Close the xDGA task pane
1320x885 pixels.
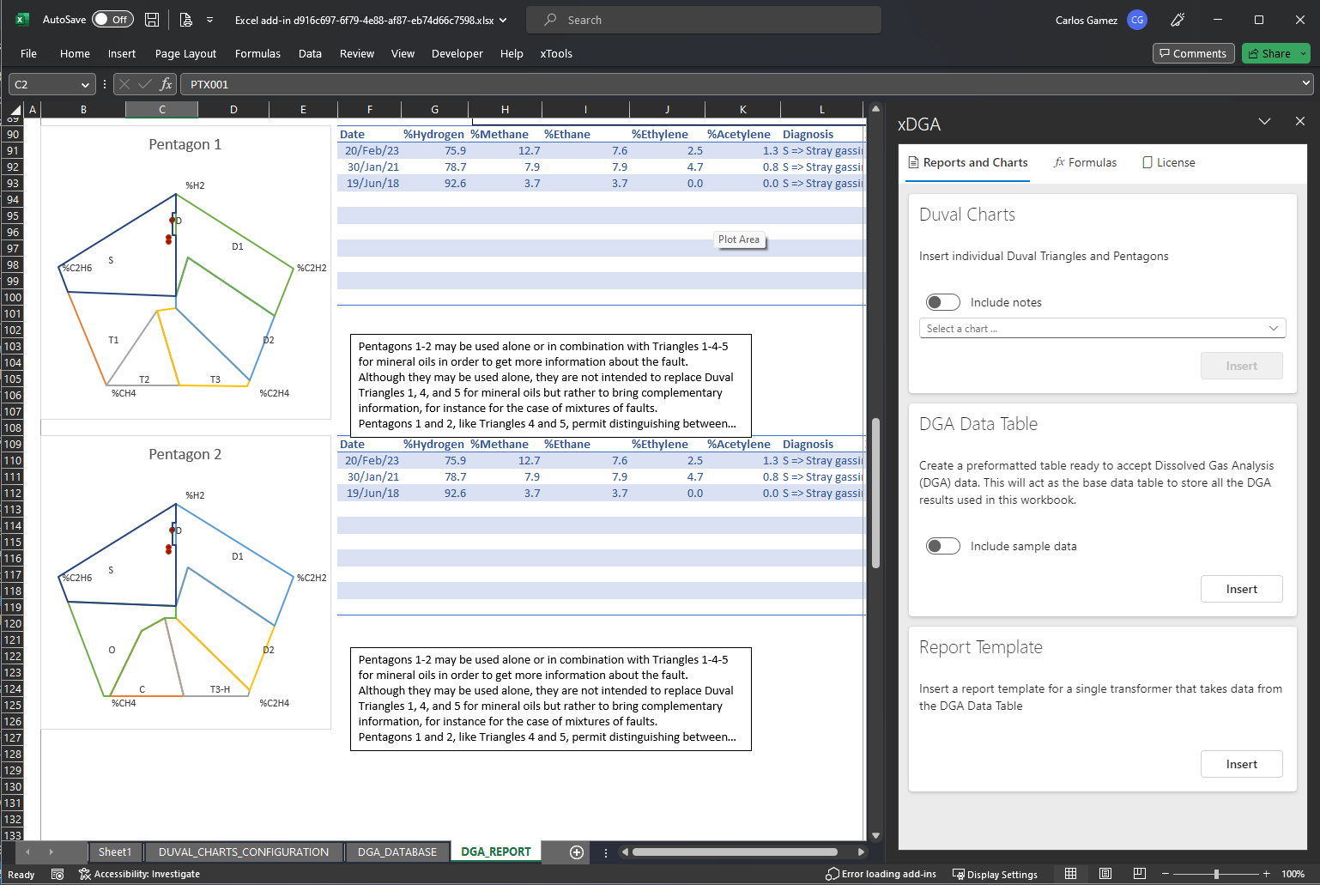1299,122
